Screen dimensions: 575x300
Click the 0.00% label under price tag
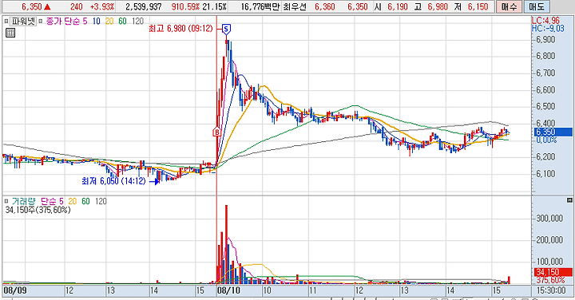546,140
